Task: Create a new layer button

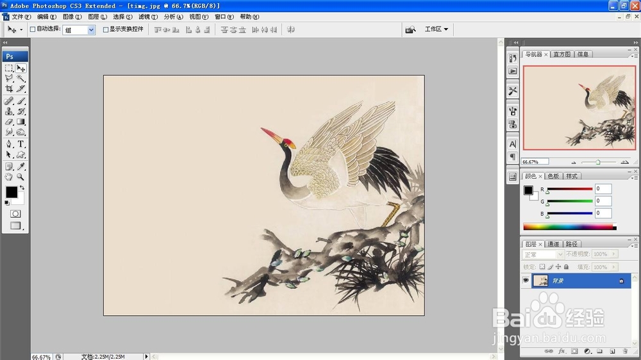Action: [612, 351]
